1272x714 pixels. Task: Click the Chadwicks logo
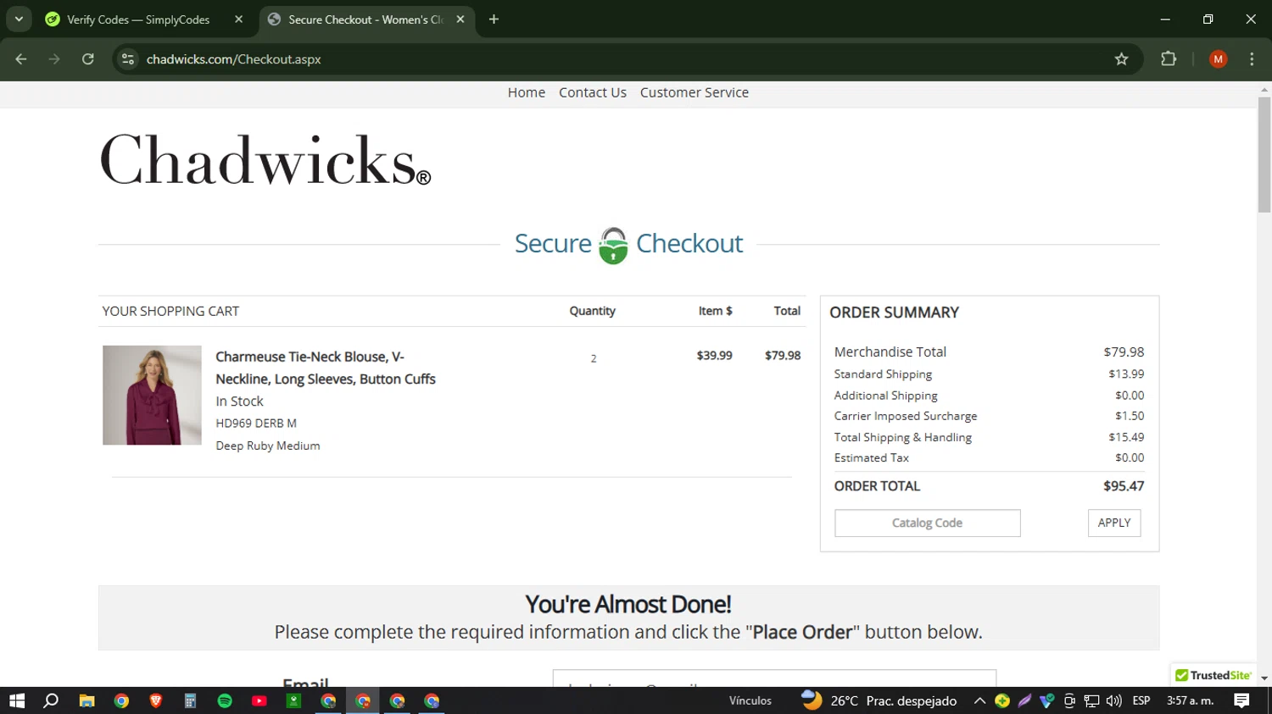pyautogui.click(x=265, y=160)
